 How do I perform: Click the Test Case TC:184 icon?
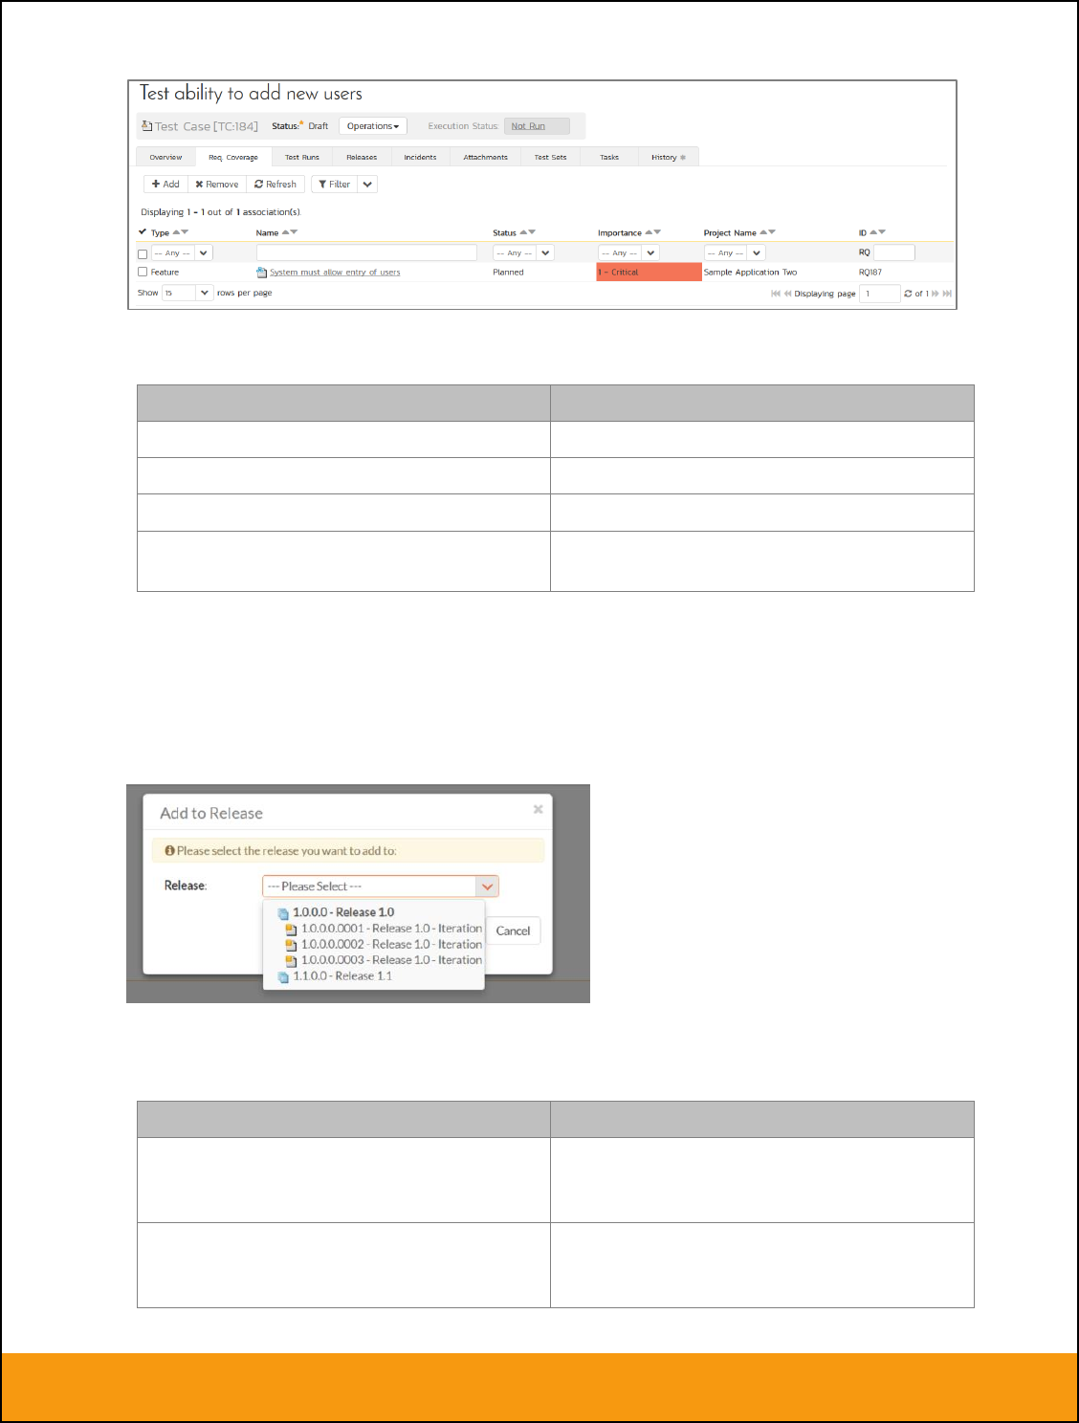coord(146,126)
